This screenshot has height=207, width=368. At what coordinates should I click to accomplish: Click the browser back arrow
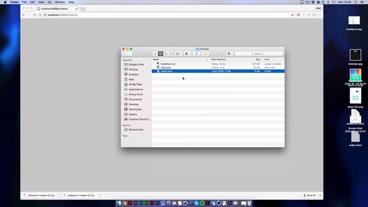pyautogui.click(x=24, y=15)
